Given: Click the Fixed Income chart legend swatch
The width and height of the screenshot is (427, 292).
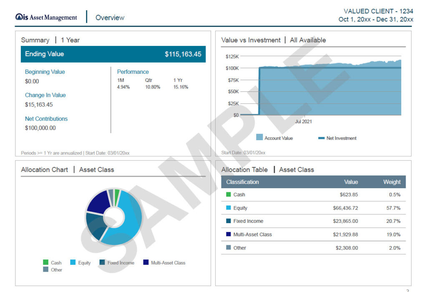Looking at the screenshot, I should [x=102, y=262].
